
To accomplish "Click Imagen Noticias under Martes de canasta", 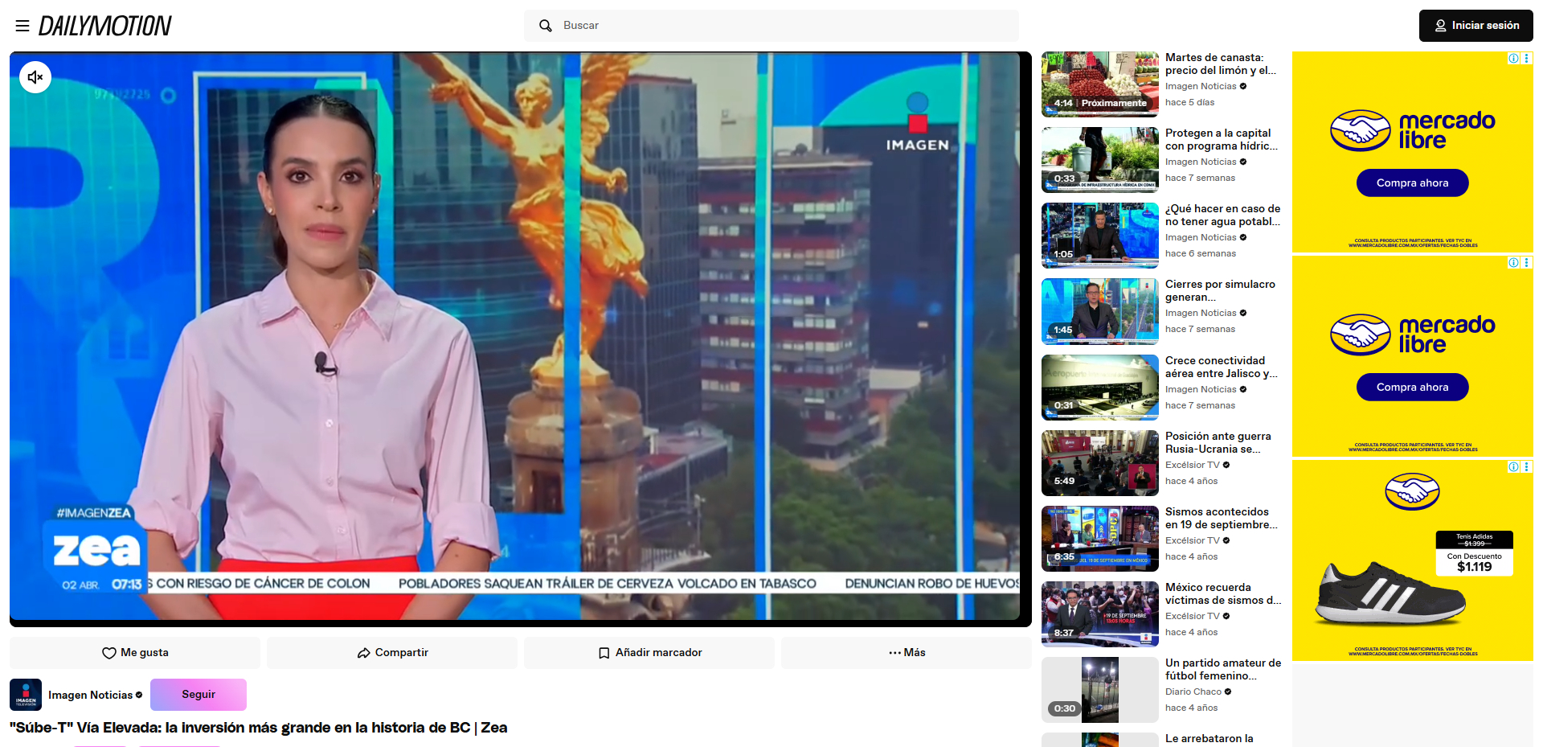I will [1201, 87].
